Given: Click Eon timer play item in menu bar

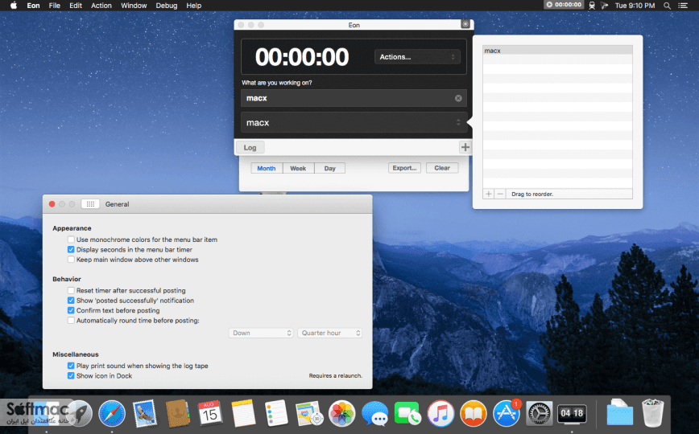Looking at the screenshot, I should [x=564, y=5].
